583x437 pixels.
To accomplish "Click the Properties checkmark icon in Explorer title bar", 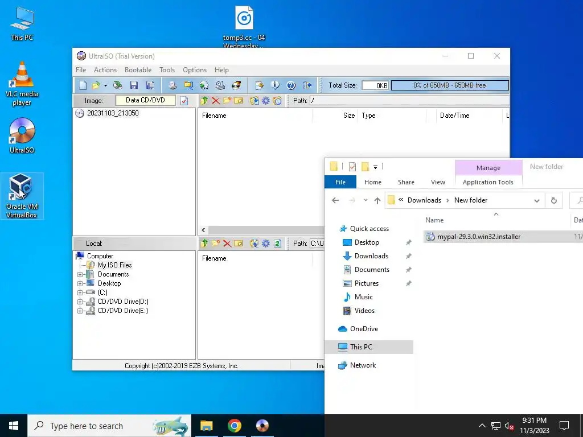I will 352,167.
